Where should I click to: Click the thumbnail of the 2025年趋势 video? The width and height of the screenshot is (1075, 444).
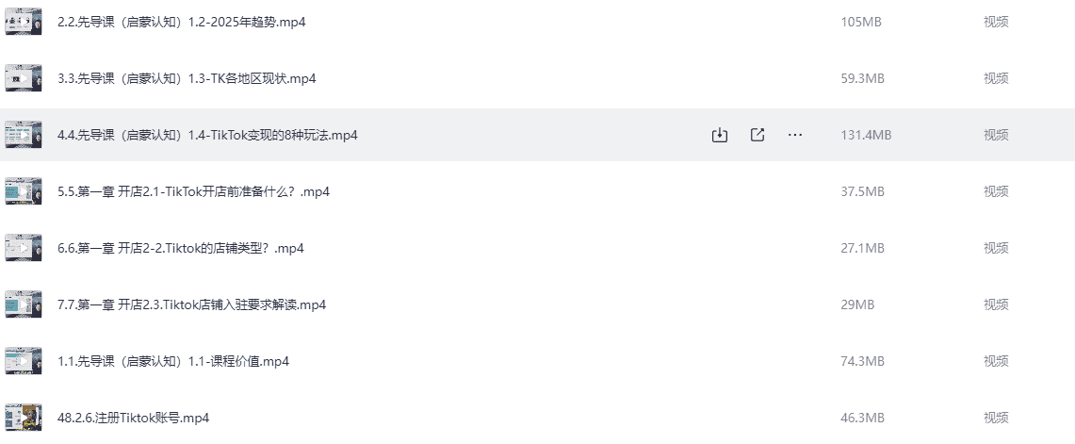point(24,22)
